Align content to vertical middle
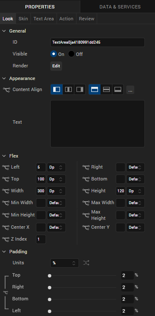The height and width of the screenshot is (316, 155). tap(106, 89)
